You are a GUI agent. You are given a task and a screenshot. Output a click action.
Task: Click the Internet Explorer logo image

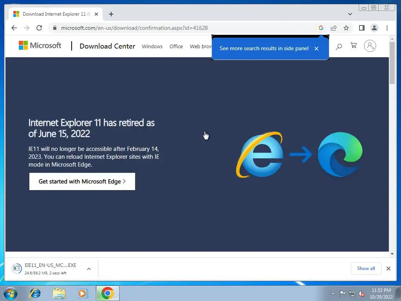[x=260, y=154]
